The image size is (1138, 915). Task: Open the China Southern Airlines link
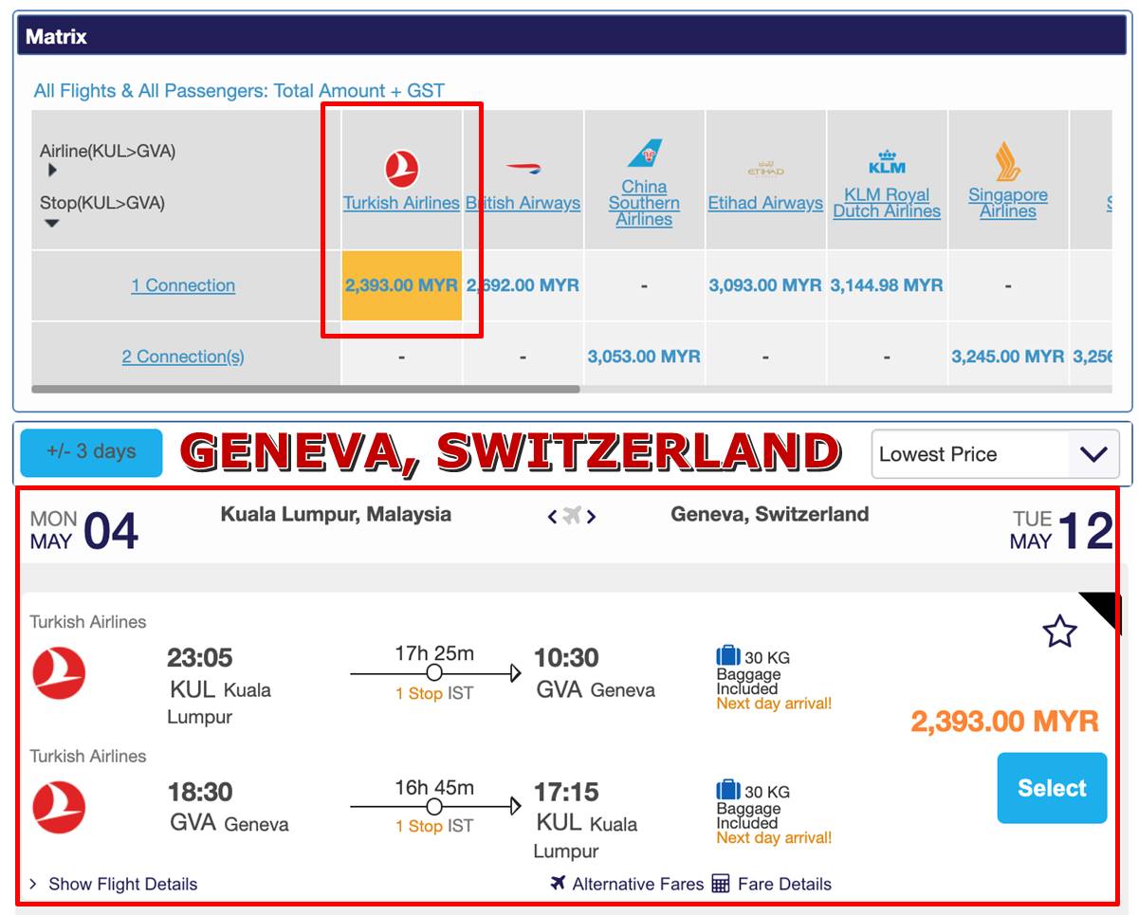pyautogui.click(x=644, y=203)
